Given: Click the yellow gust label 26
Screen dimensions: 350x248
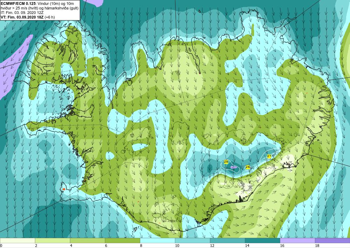Looking at the screenshot, I should (247, 167).
